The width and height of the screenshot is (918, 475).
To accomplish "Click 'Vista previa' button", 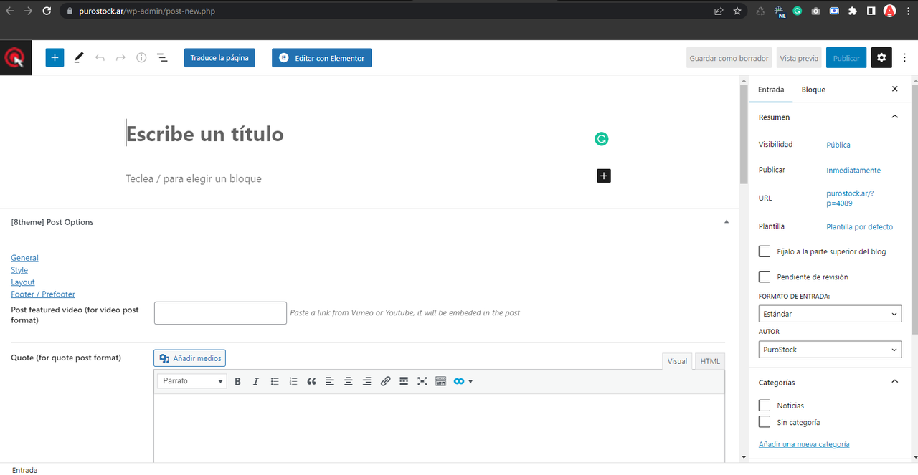I will point(799,58).
